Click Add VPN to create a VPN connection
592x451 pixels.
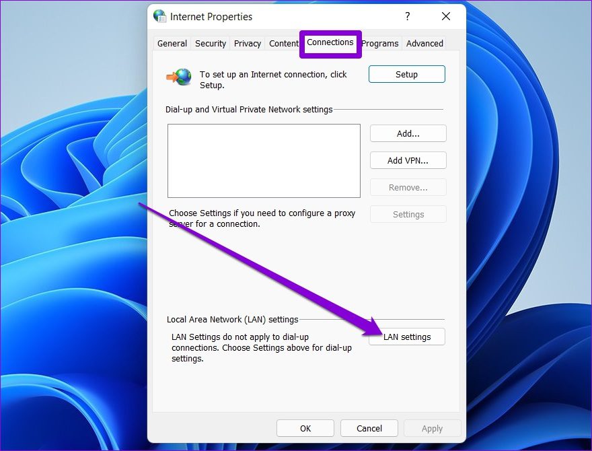[408, 160]
